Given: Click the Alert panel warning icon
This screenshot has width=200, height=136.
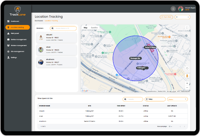Looking at the screenshot, I should [8, 33].
